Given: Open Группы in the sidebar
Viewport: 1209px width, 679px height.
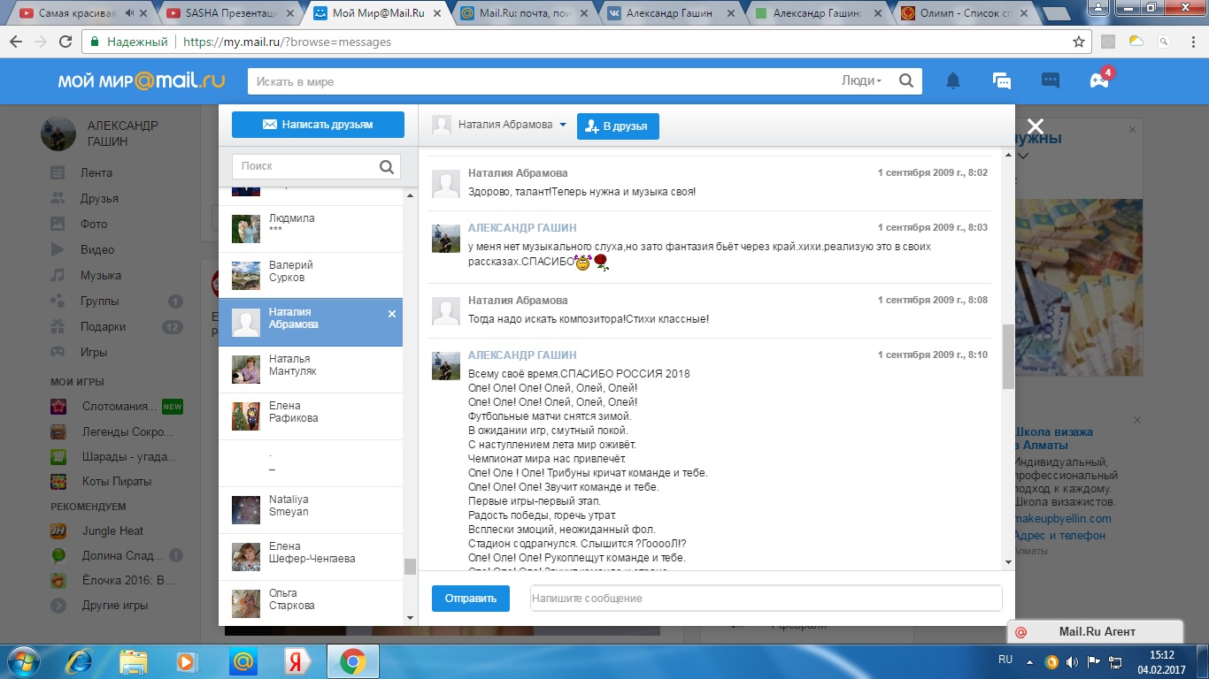Looking at the screenshot, I should [99, 301].
